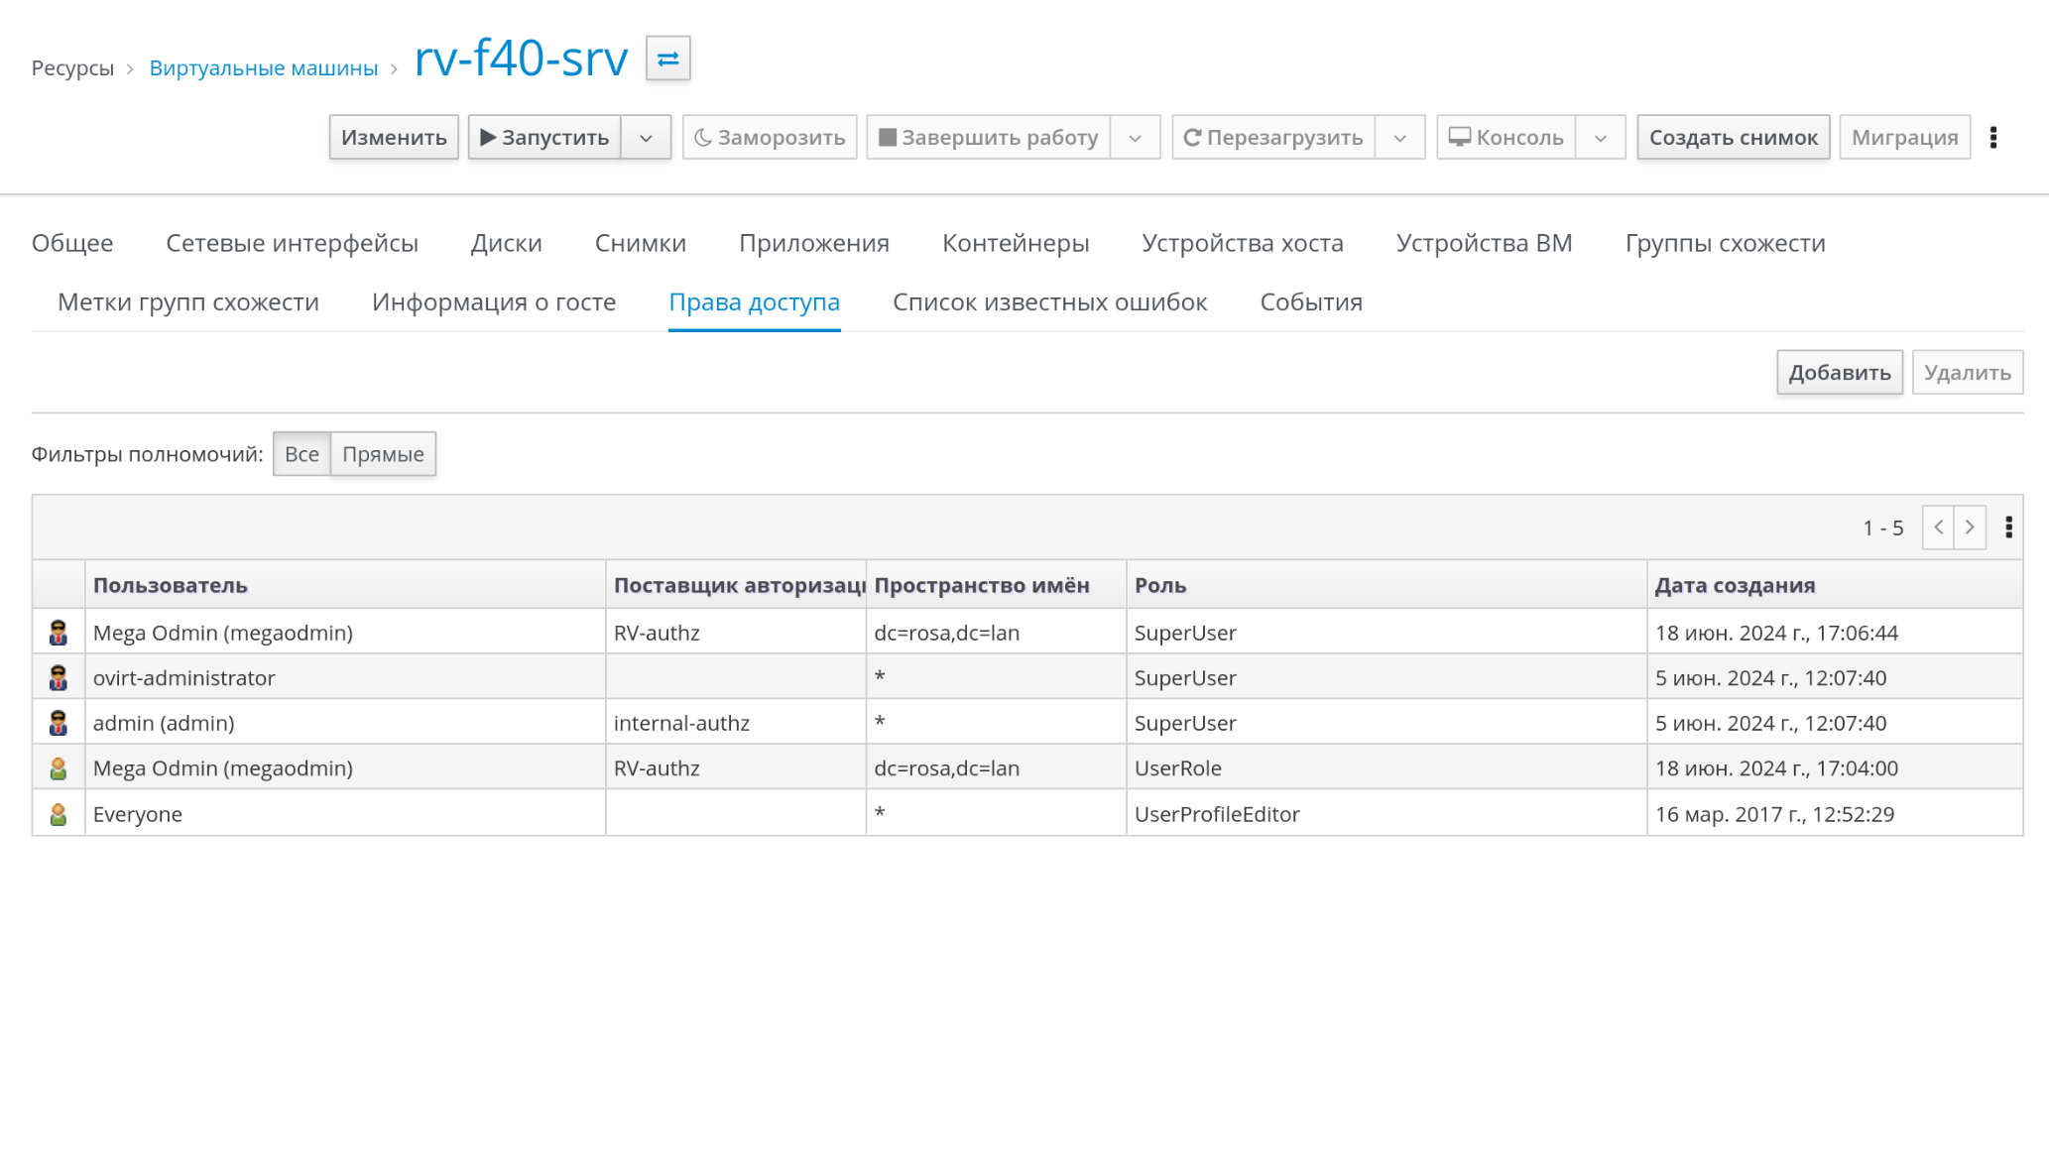The height and width of the screenshot is (1174, 2049).
Task: Go to previous page of permissions
Action: (1938, 528)
